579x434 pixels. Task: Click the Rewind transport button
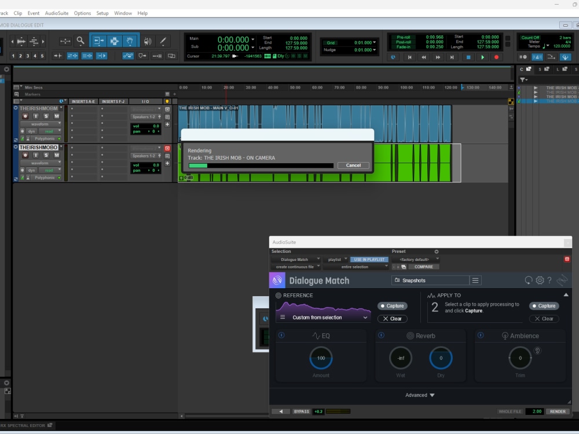point(424,57)
